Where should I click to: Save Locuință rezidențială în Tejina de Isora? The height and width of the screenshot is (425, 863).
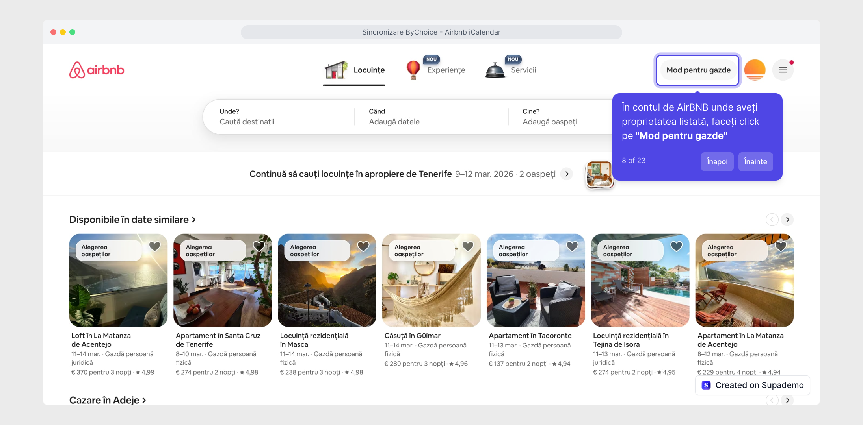pos(676,246)
